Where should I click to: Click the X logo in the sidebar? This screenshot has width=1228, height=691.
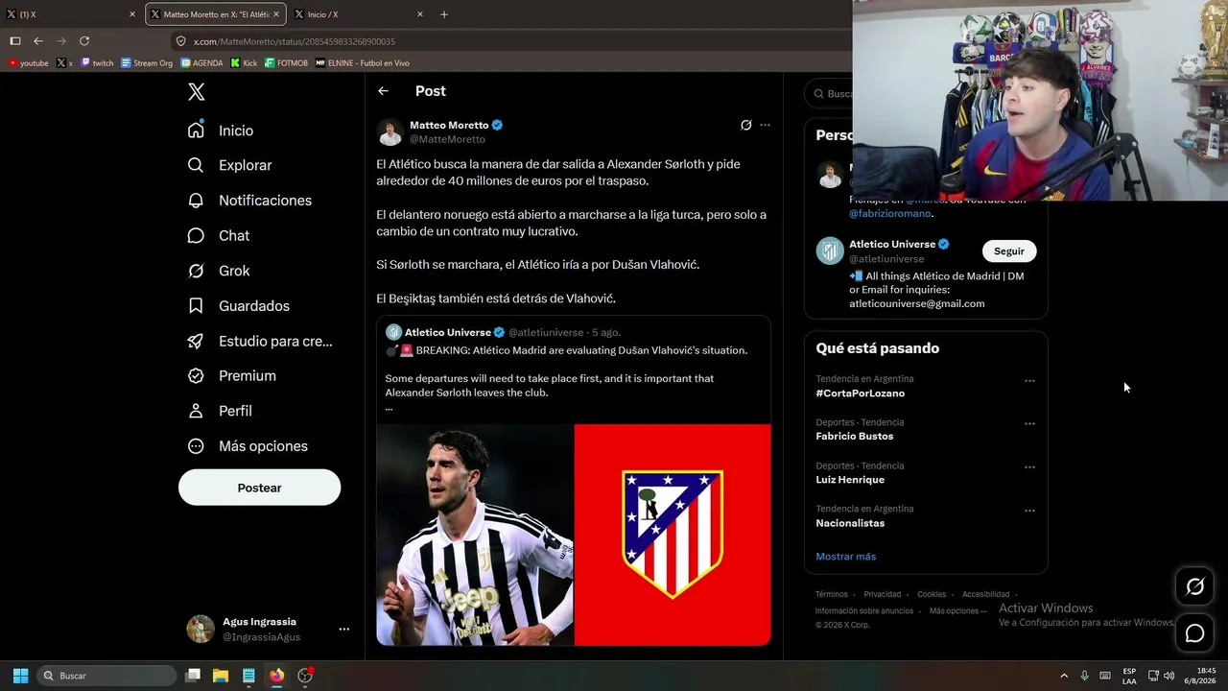click(196, 92)
